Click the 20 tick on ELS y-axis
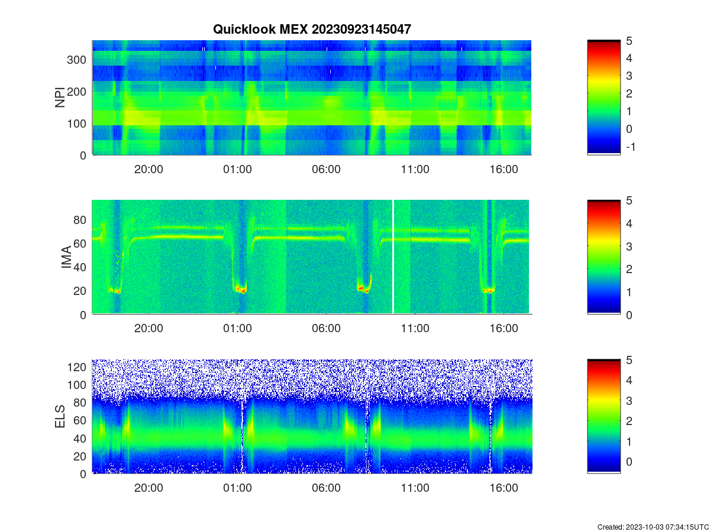Screen dimensions: 710x532 81,456
